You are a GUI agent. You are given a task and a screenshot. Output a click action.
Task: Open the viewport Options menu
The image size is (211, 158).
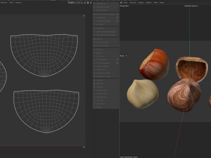pyautogui.click(x=149, y=3)
